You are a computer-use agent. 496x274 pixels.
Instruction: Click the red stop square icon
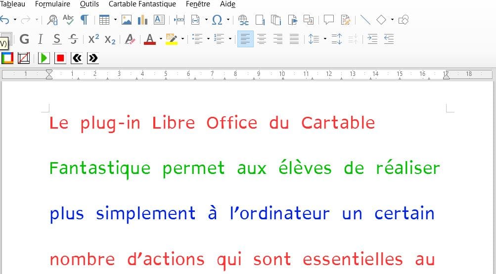(x=60, y=58)
